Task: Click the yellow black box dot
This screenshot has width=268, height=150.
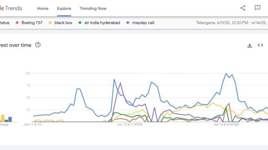Action: pyautogui.click(x=50, y=22)
